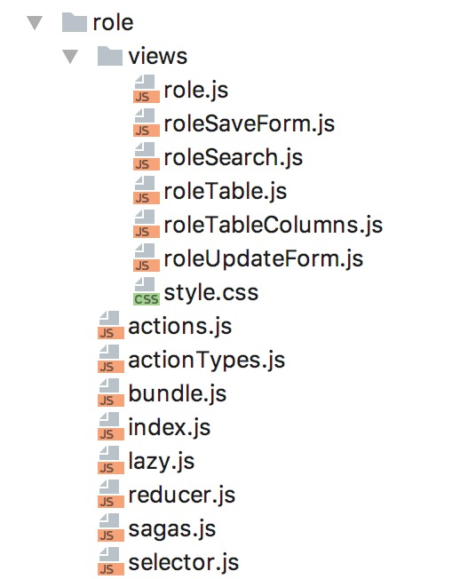Select the selector.js file name
The width and height of the screenshot is (460, 579).
pos(184,563)
